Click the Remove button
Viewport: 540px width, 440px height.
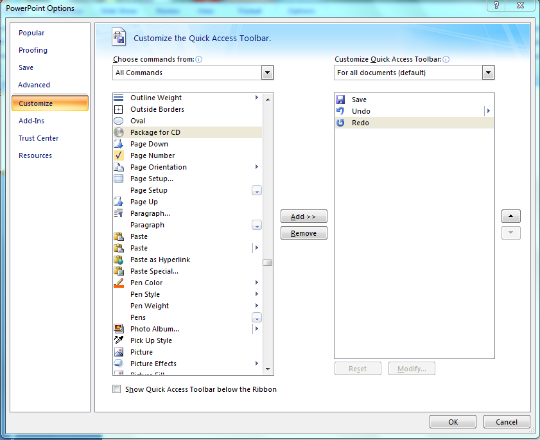pos(304,233)
